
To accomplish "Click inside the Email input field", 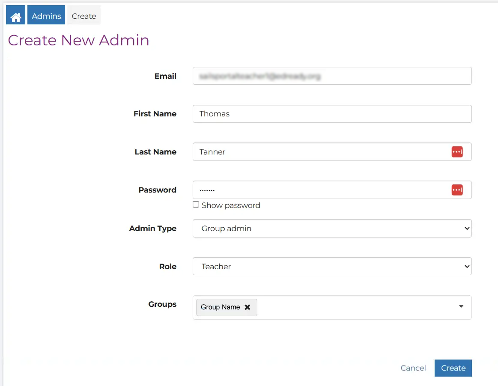I will point(332,76).
